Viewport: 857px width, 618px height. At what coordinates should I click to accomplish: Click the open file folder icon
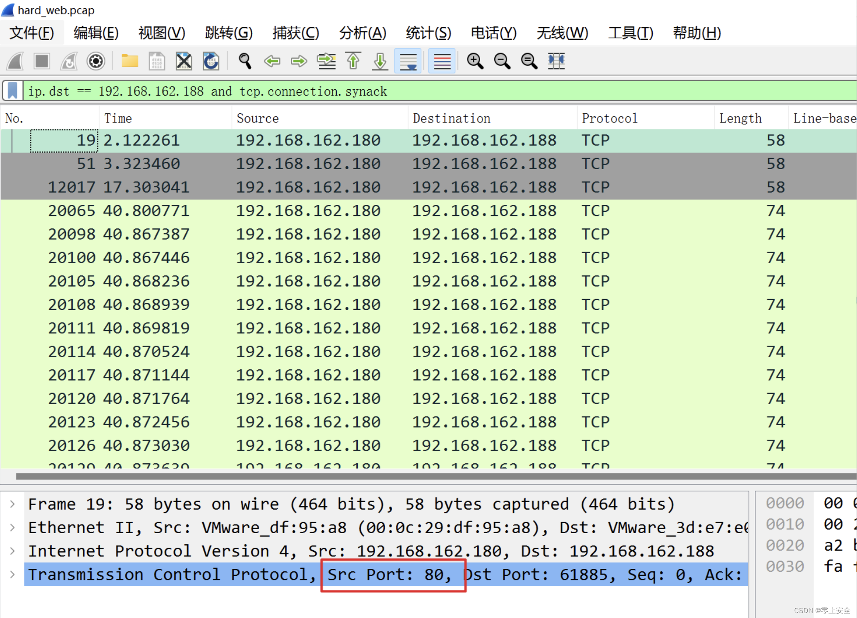coord(129,61)
